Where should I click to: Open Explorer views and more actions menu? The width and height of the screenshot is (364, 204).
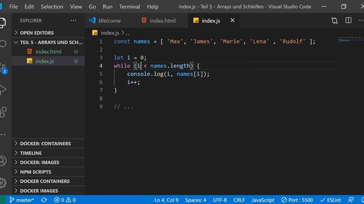(x=73, y=20)
